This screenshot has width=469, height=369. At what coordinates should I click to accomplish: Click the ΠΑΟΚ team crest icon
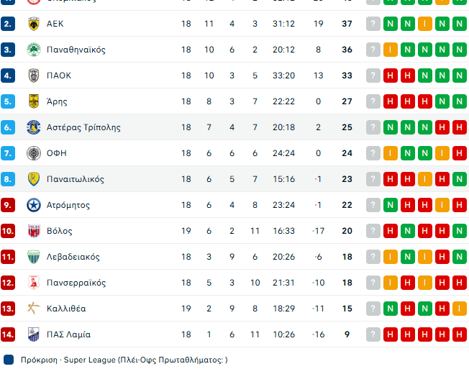33,76
